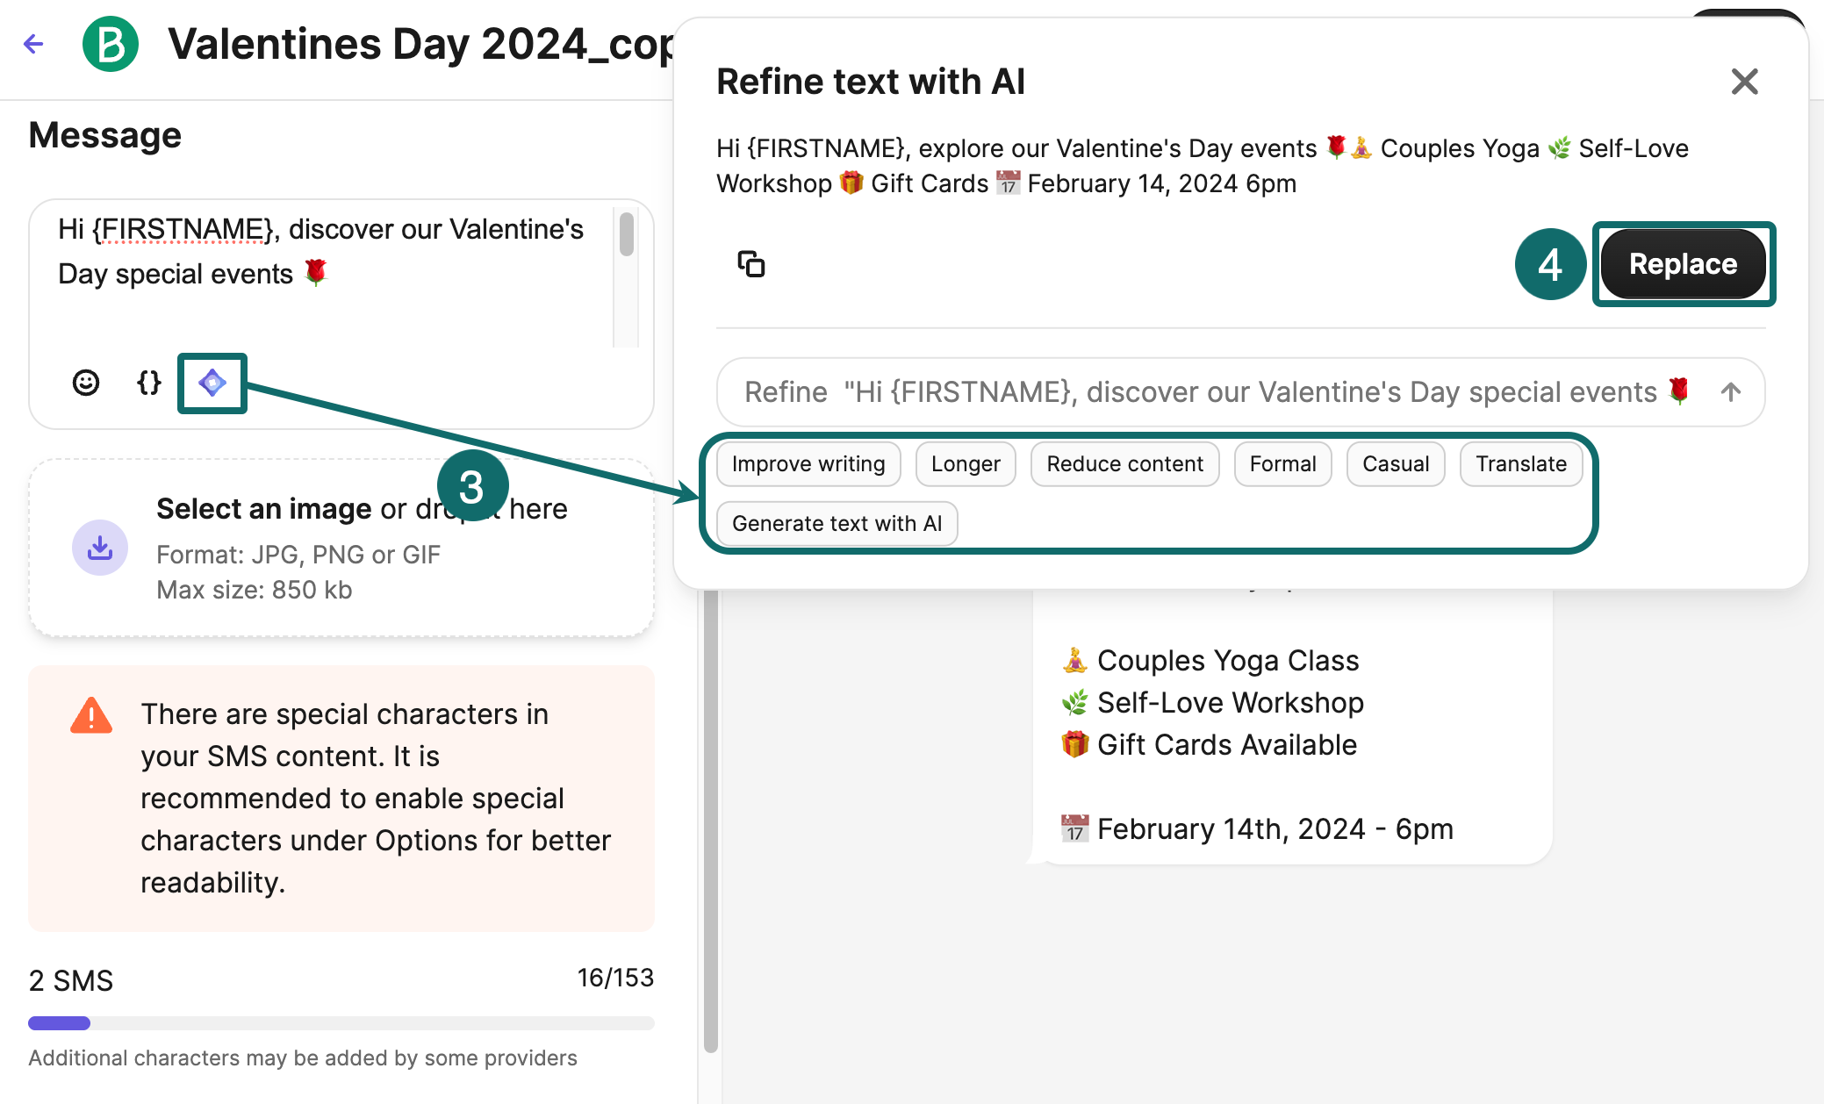Open the AI assistant diamond icon
The width and height of the screenshot is (1824, 1104).
(x=212, y=383)
